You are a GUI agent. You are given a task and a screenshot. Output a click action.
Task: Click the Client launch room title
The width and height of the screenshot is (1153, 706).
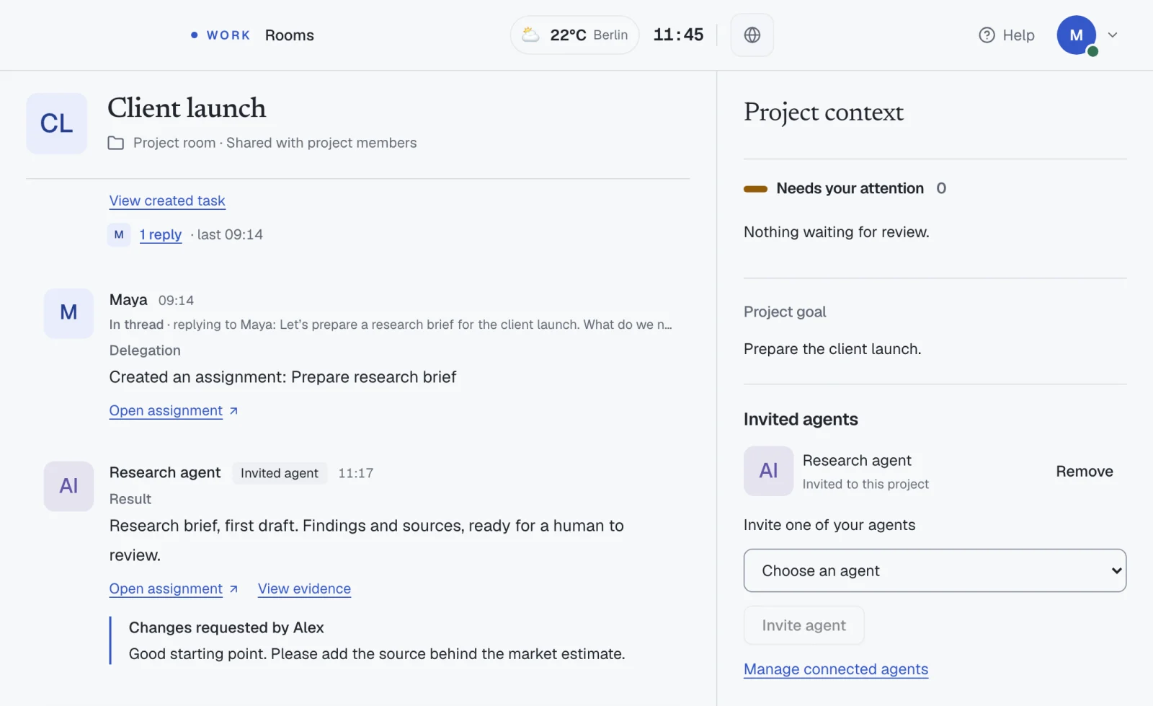pyautogui.click(x=187, y=108)
